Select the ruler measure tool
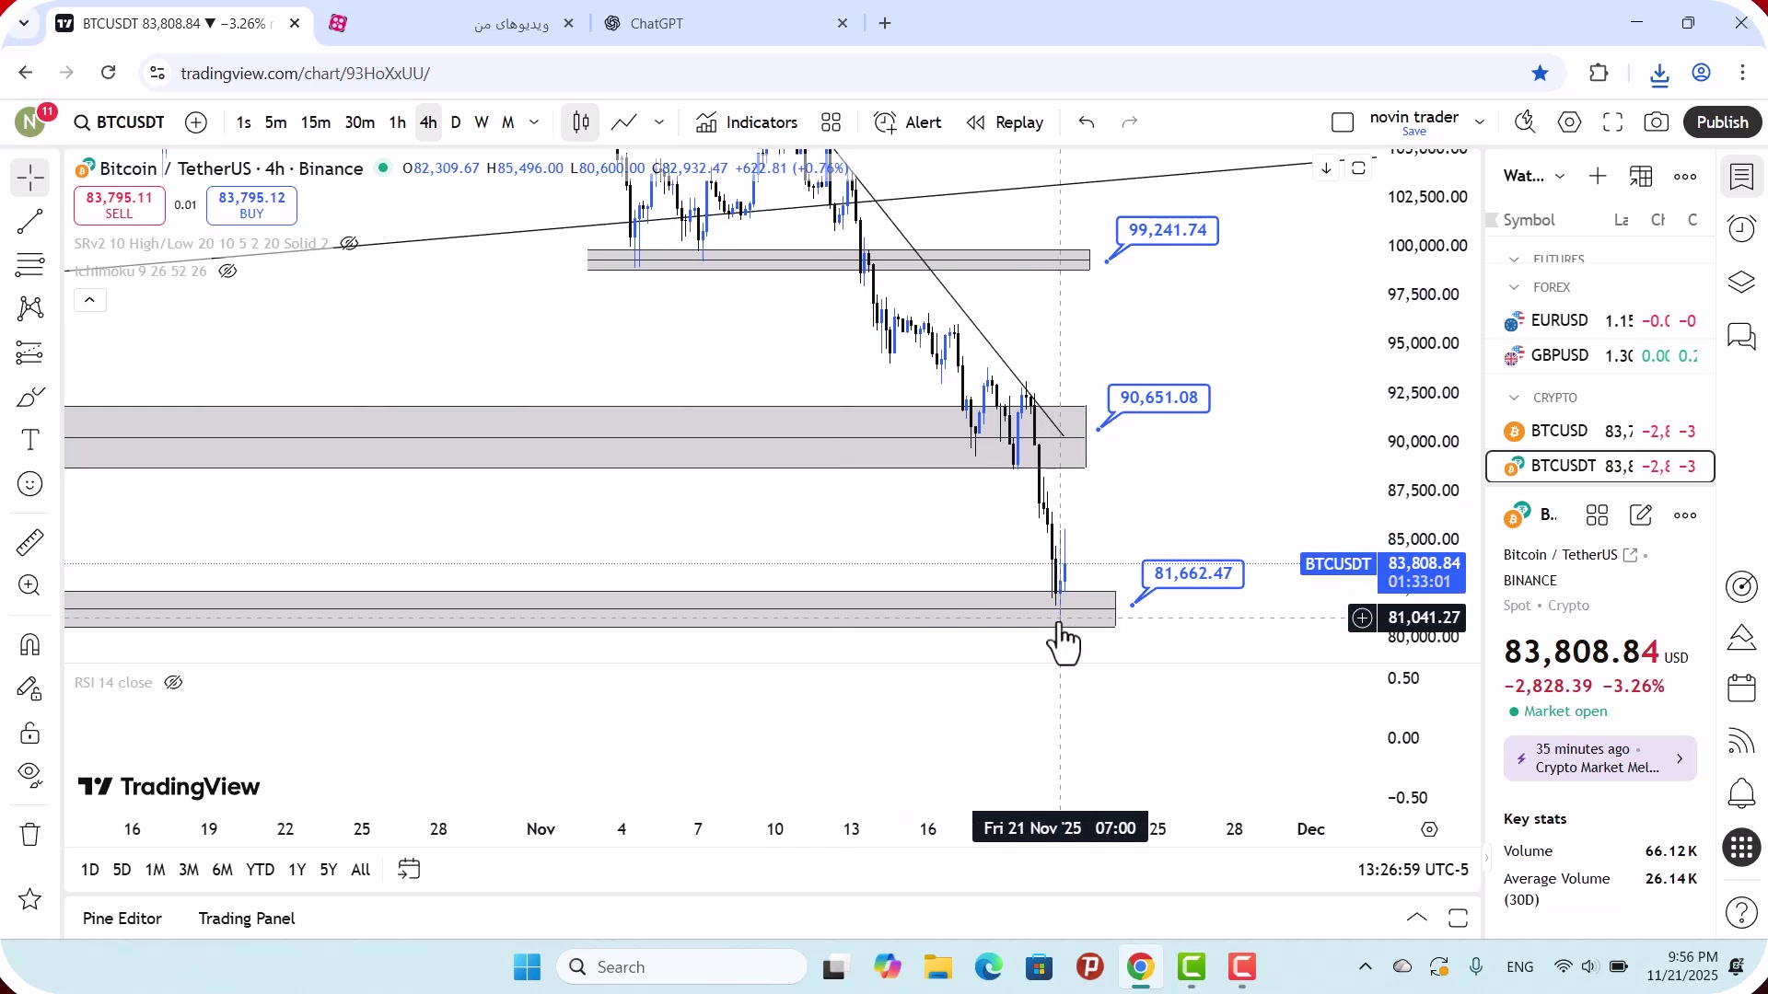The width and height of the screenshot is (1768, 994). (x=30, y=542)
